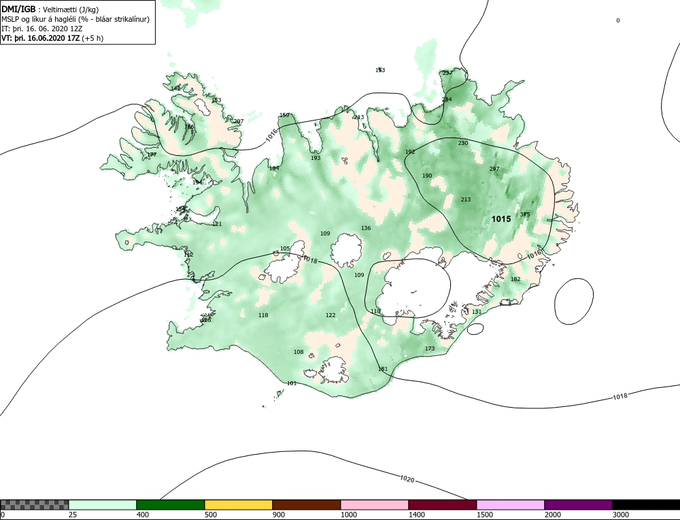The image size is (680, 520).
Task: Click the CAPE value '106'
Action: point(207,320)
